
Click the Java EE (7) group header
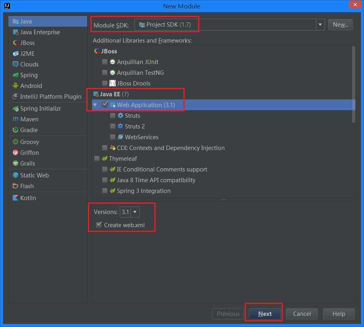111,94
